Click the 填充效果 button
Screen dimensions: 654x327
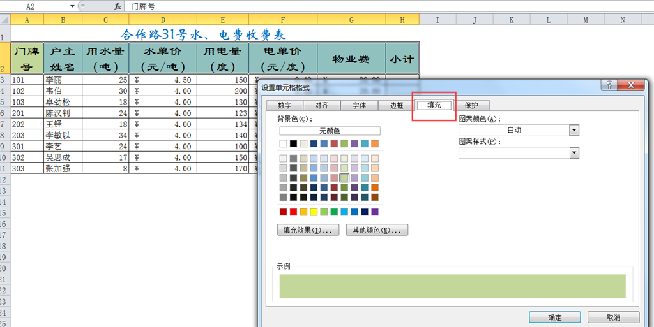pyautogui.click(x=308, y=230)
